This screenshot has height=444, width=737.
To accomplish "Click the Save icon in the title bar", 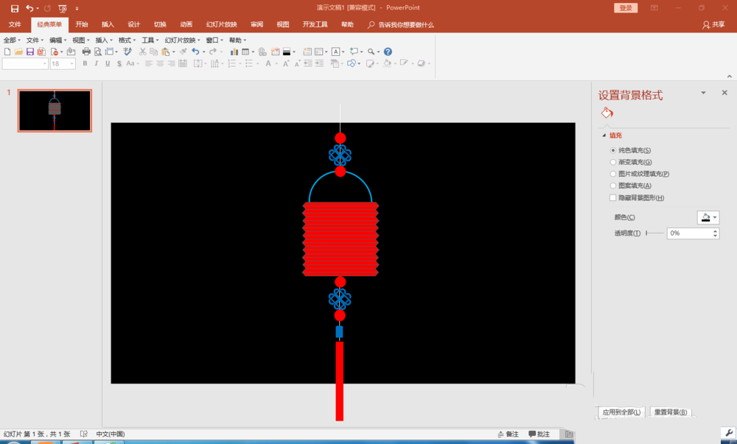I will [15, 8].
